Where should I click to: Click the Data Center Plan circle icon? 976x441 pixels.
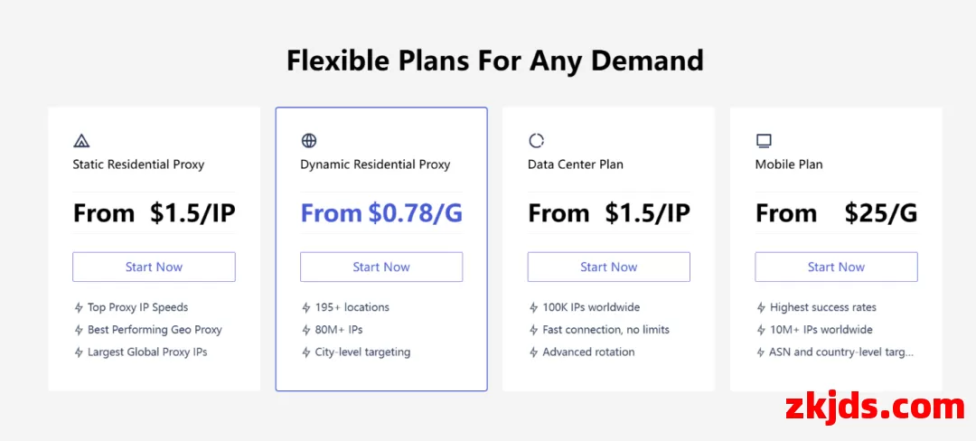(x=536, y=141)
